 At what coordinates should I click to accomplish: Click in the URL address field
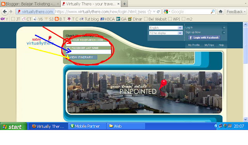pyautogui.click(x=100, y=12)
